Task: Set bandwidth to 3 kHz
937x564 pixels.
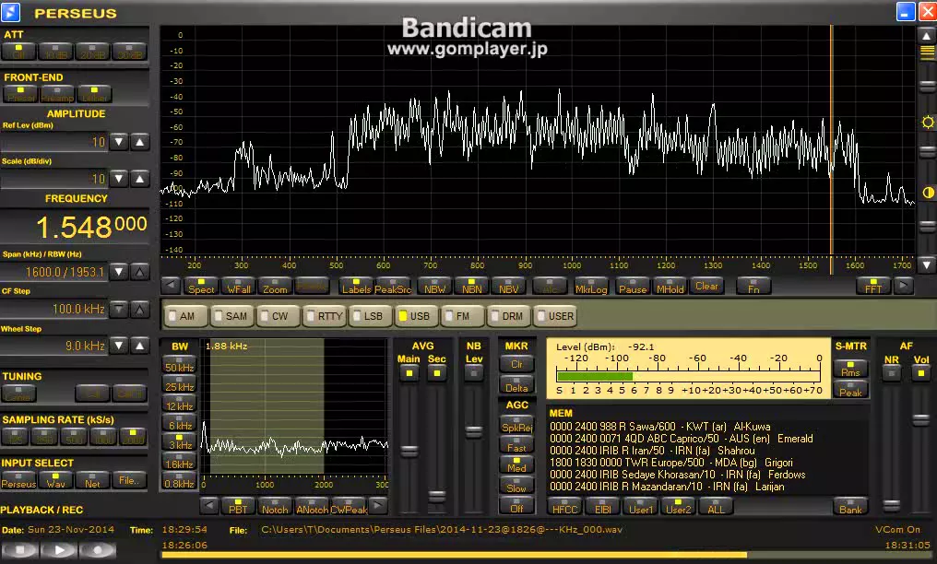Action: pyautogui.click(x=179, y=442)
